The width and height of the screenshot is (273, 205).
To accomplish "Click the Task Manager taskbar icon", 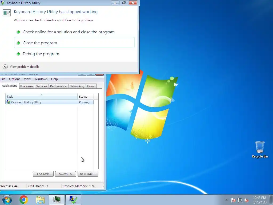I will click(57, 200).
